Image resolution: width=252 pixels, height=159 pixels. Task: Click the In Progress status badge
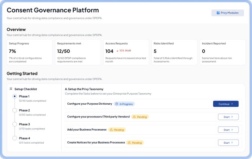tap(124, 104)
